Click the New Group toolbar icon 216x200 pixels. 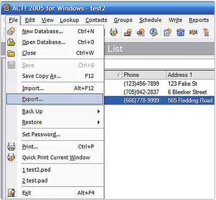point(141,32)
